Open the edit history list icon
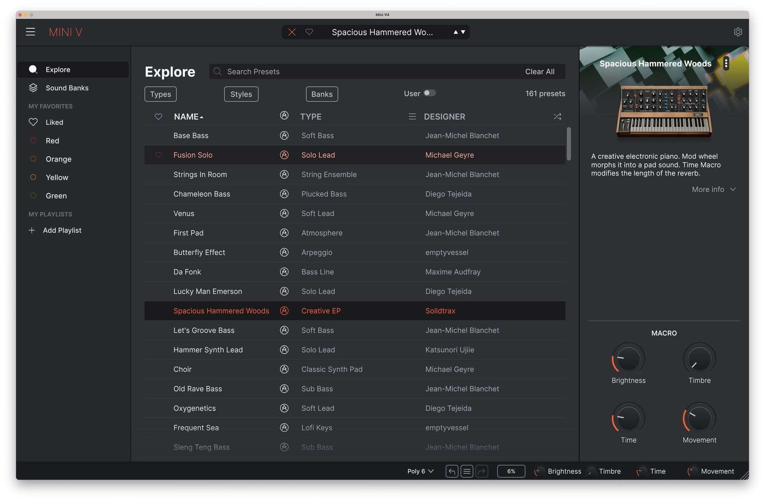This screenshot has width=765, height=501. point(467,471)
